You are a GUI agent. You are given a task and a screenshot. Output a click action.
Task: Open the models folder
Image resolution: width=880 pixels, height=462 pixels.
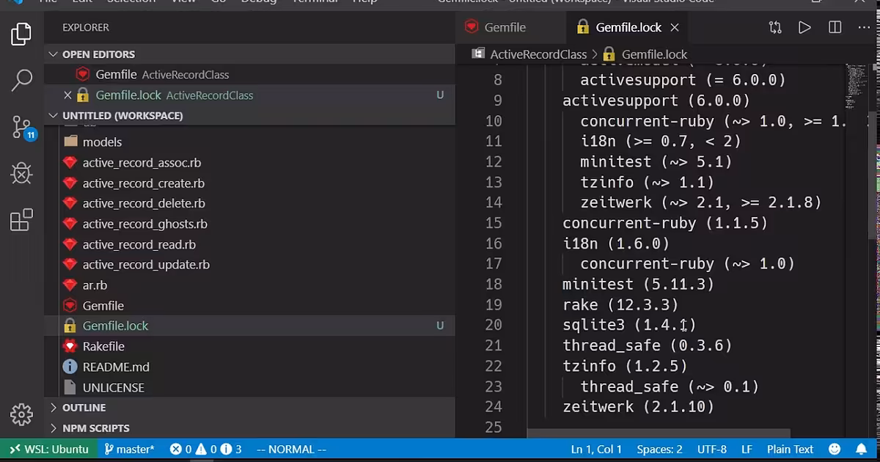click(x=102, y=142)
